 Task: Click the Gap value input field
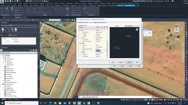(101, 51)
